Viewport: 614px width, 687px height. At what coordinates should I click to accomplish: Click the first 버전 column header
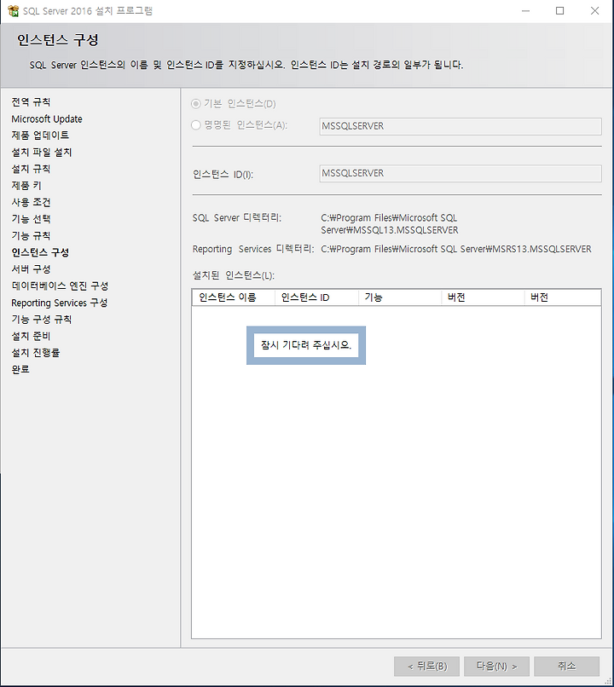point(483,297)
